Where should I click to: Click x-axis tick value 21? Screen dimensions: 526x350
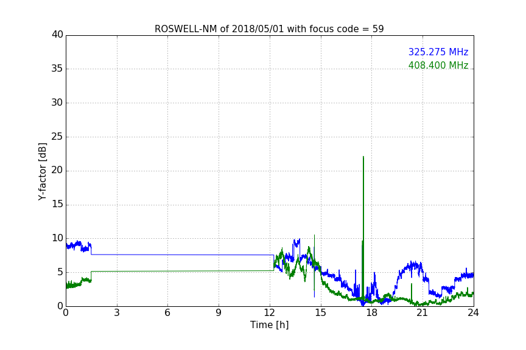[x=423, y=313]
